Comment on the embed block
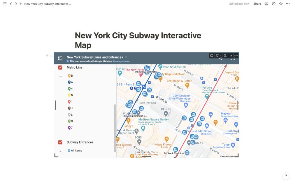Viewport: 293px width, 183px height. [x=212, y=56]
